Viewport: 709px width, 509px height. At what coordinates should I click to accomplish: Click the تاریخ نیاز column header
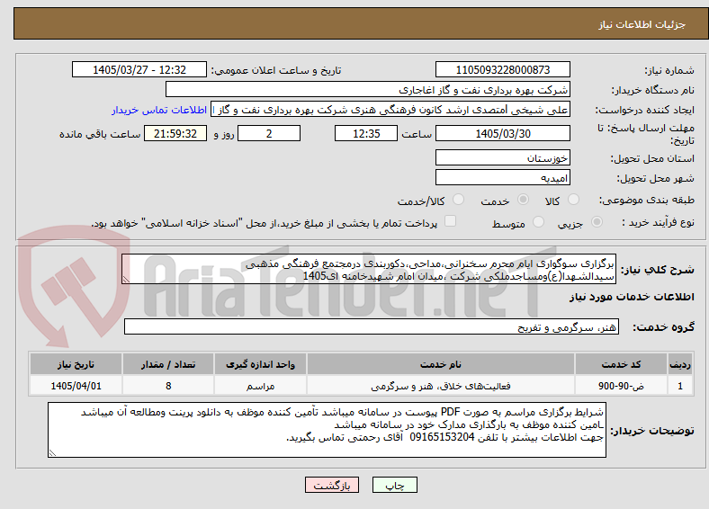click(76, 364)
